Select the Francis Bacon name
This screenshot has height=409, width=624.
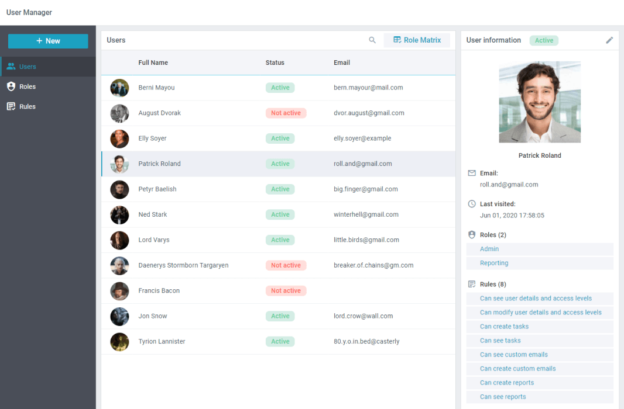tap(159, 291)
